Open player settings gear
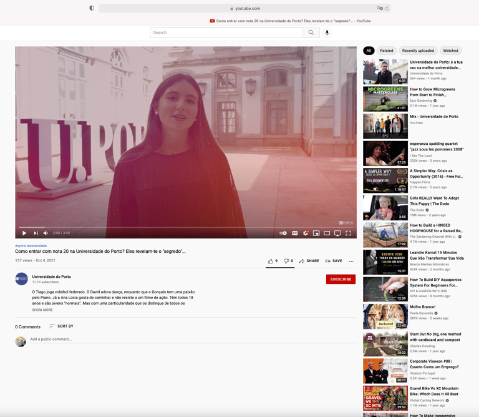Screen dimensions: 479x417 306,233
